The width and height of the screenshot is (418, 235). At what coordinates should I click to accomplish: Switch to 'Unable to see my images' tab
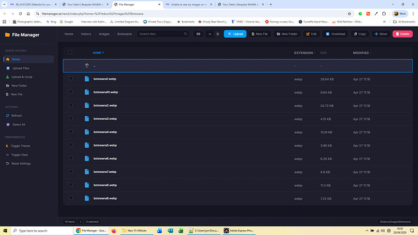coord(188,4)
